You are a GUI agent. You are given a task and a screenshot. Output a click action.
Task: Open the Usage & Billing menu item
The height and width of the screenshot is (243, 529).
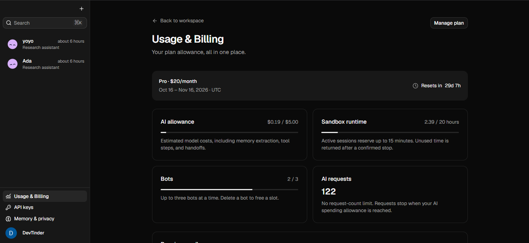[x=45, y=196]
